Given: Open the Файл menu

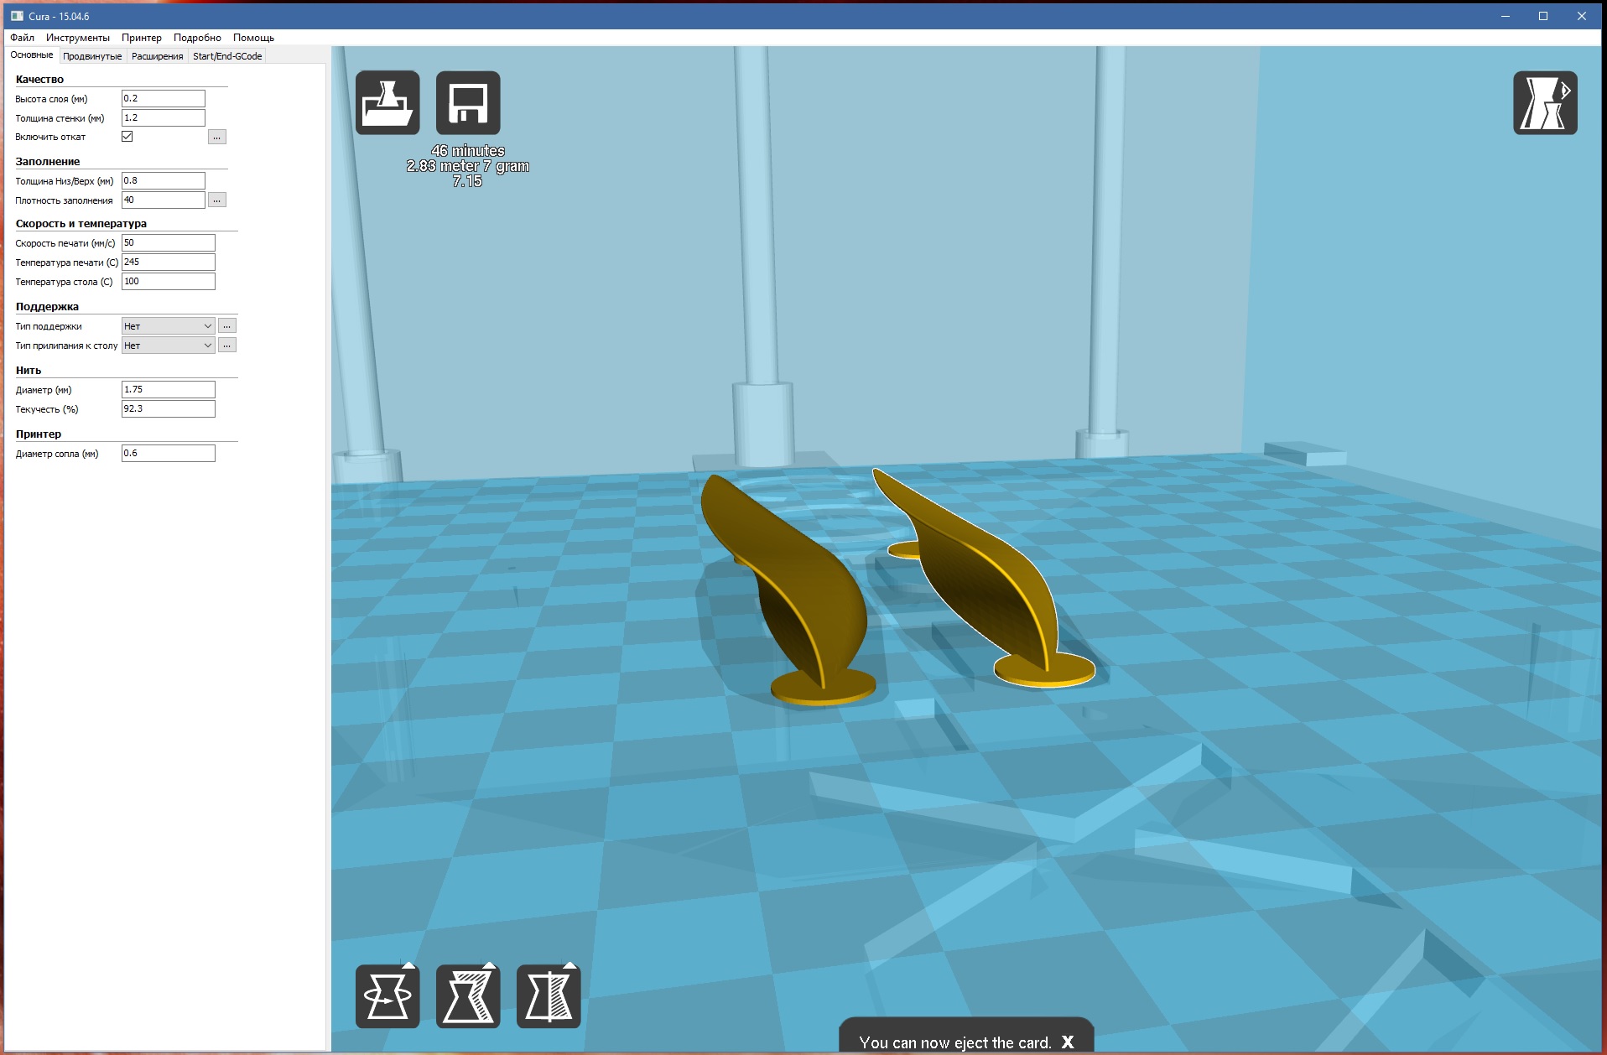Looking at the screenshot, I should tap(23, 38).
